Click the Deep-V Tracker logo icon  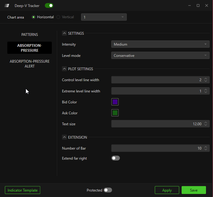pos(7,5)
